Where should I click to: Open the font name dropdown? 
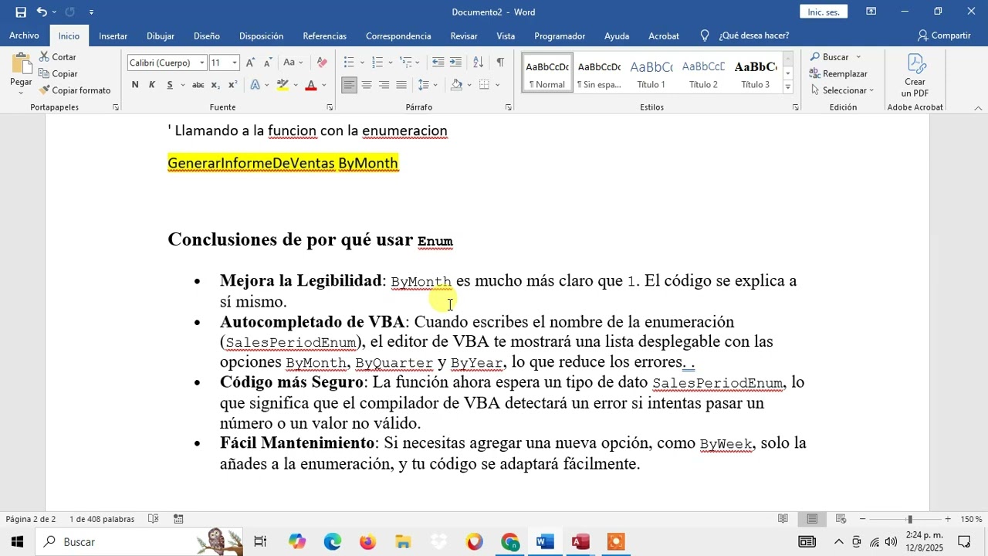point(202,63)
